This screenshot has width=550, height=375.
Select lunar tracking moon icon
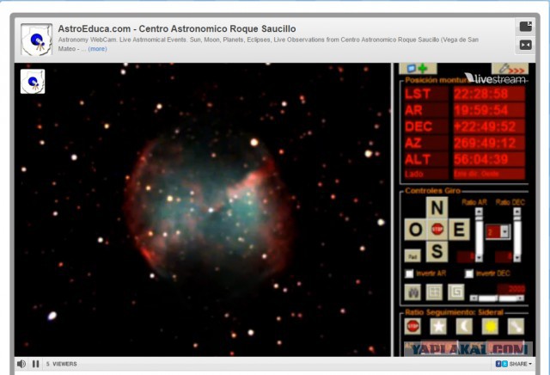point(464,326)
